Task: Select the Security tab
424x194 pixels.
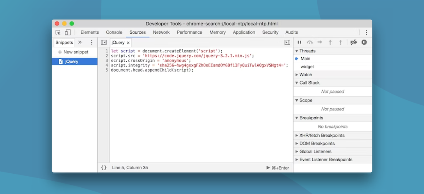Action: (270, 32)
